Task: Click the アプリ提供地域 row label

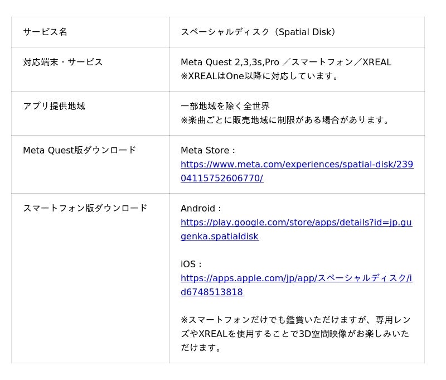Action: [54, 106]
